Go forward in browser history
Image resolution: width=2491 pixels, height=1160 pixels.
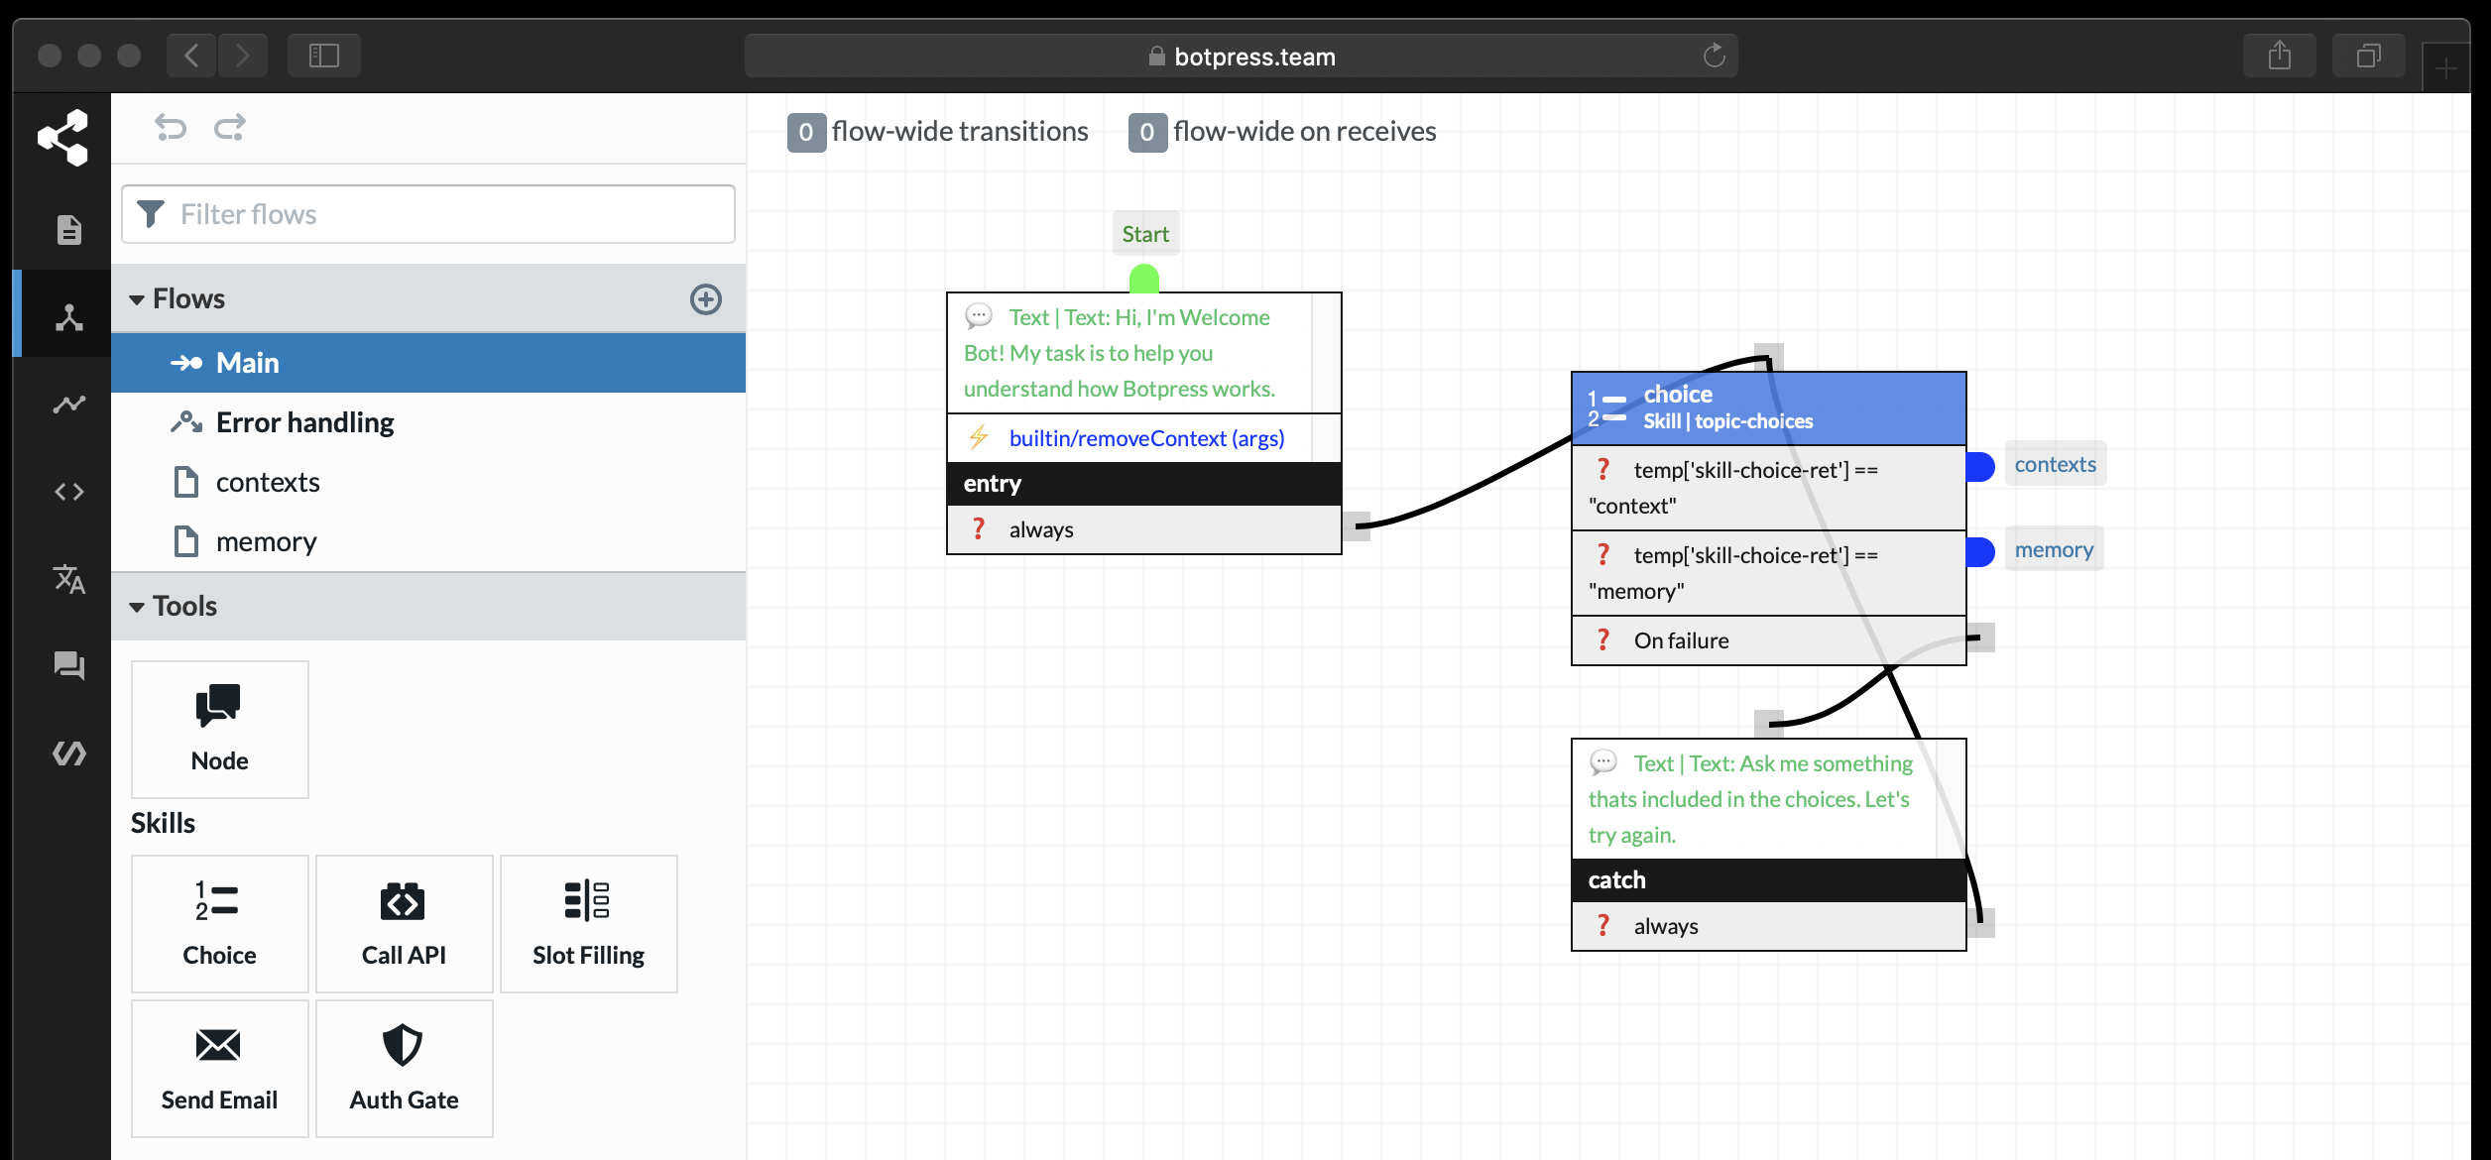coord(243,56)
